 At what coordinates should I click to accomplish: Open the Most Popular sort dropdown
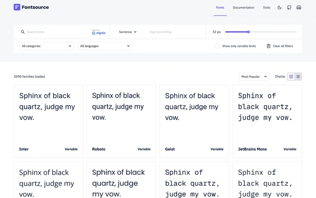coord(254,77)
